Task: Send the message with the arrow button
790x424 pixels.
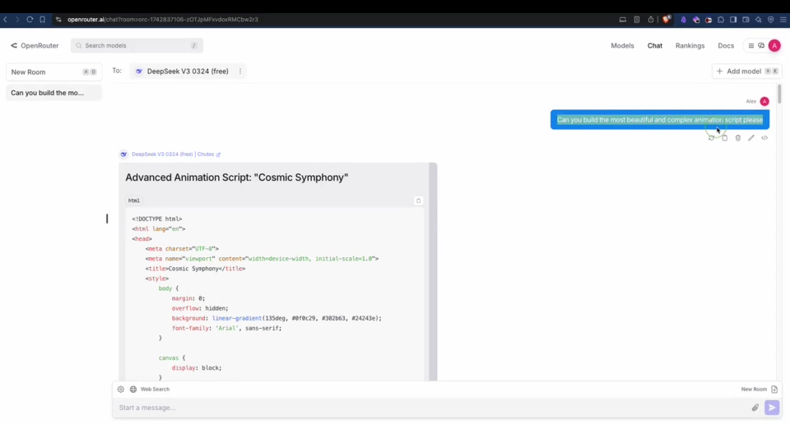Action: click(772, 408)
